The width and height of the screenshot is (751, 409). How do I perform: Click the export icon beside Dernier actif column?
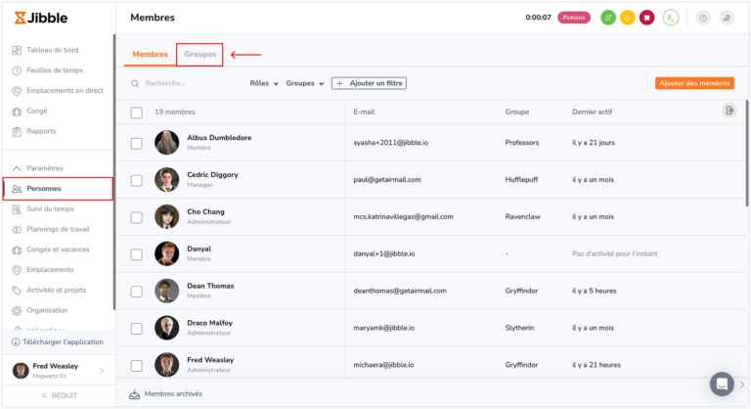pos(729,111)
